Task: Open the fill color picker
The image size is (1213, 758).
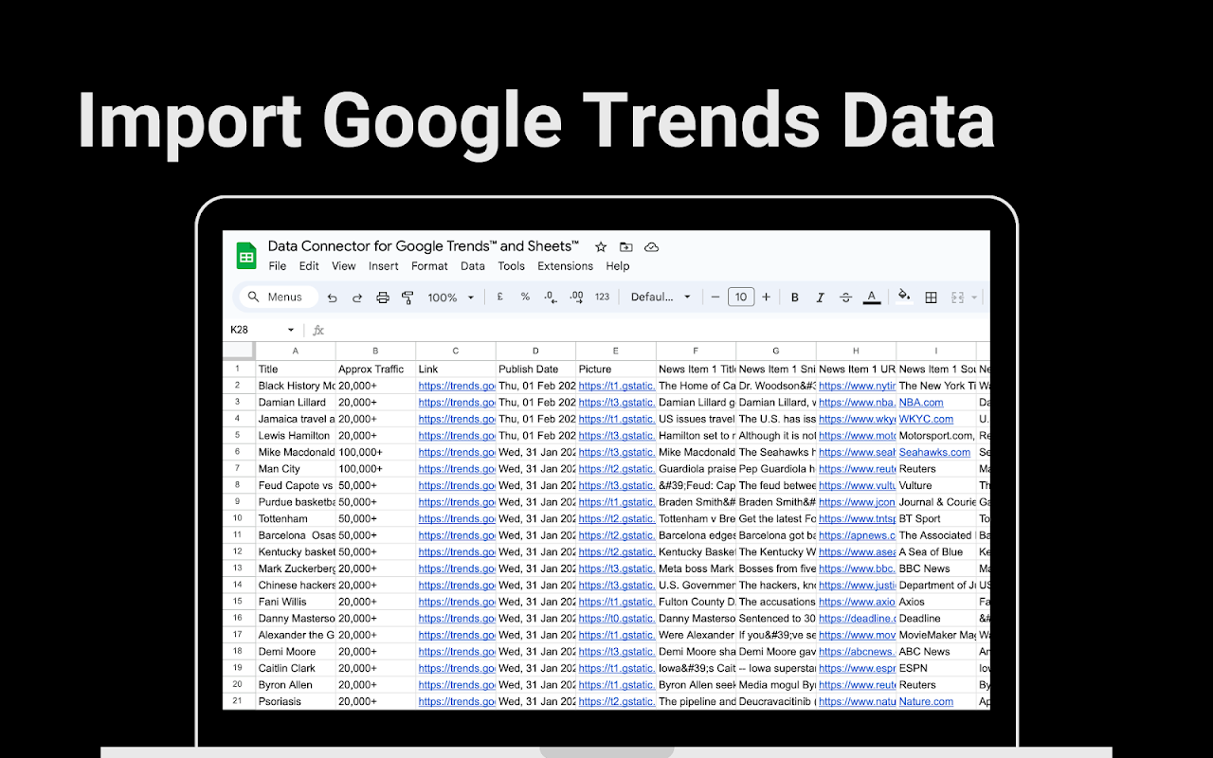Action: pyautogui.click(x=904, y=297)
